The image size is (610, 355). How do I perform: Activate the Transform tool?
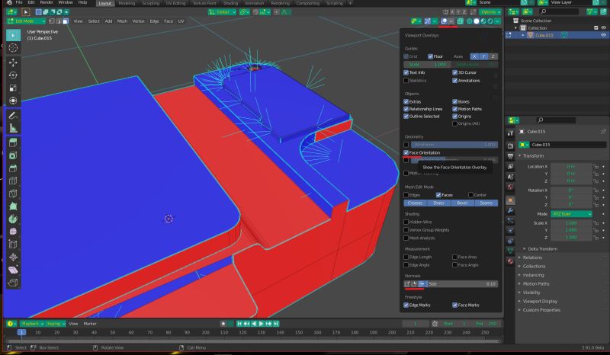pos(13,101)
